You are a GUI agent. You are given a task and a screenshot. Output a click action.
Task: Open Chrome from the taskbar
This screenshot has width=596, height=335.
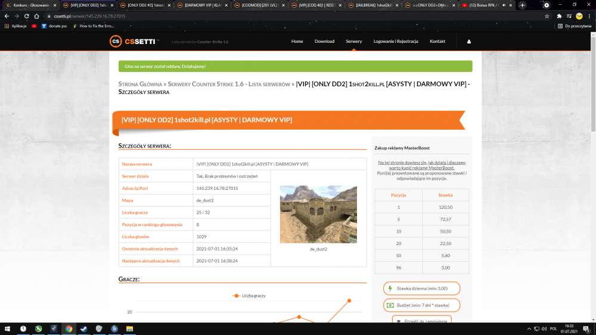(69, 329)
